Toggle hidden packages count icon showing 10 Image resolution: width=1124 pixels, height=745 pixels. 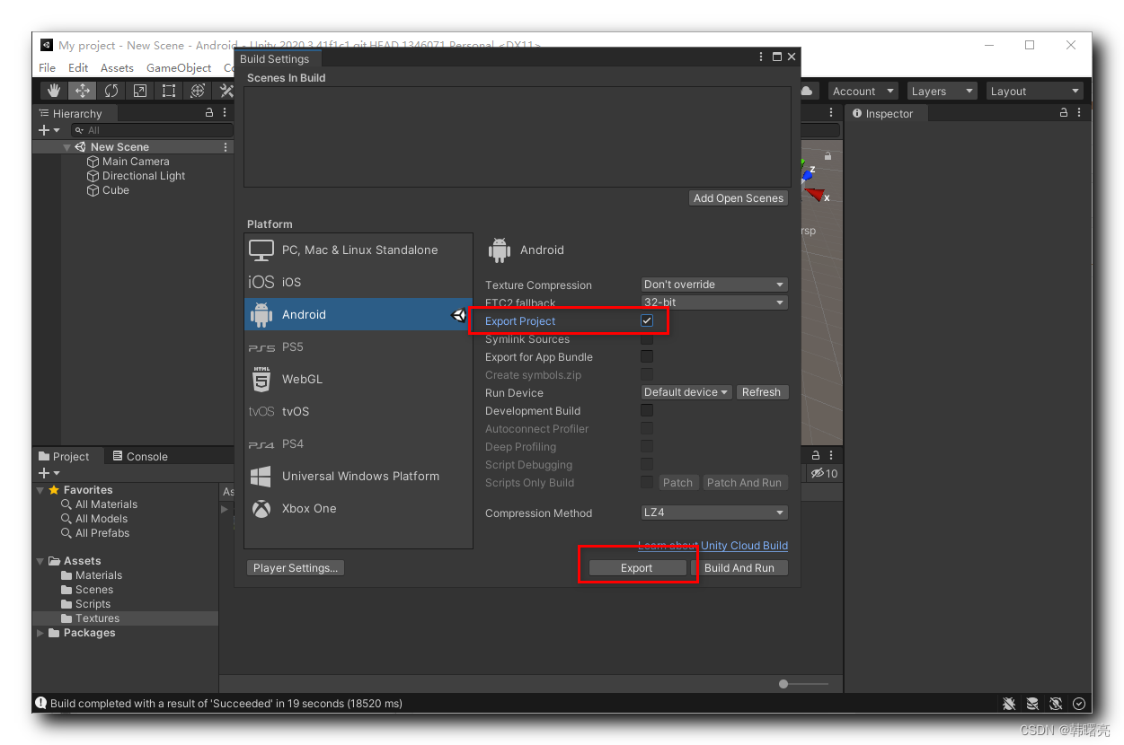(x=824, y=473)
